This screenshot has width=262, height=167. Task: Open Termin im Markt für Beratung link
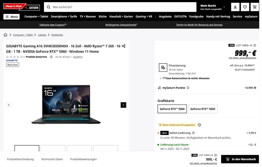[199, 25]
